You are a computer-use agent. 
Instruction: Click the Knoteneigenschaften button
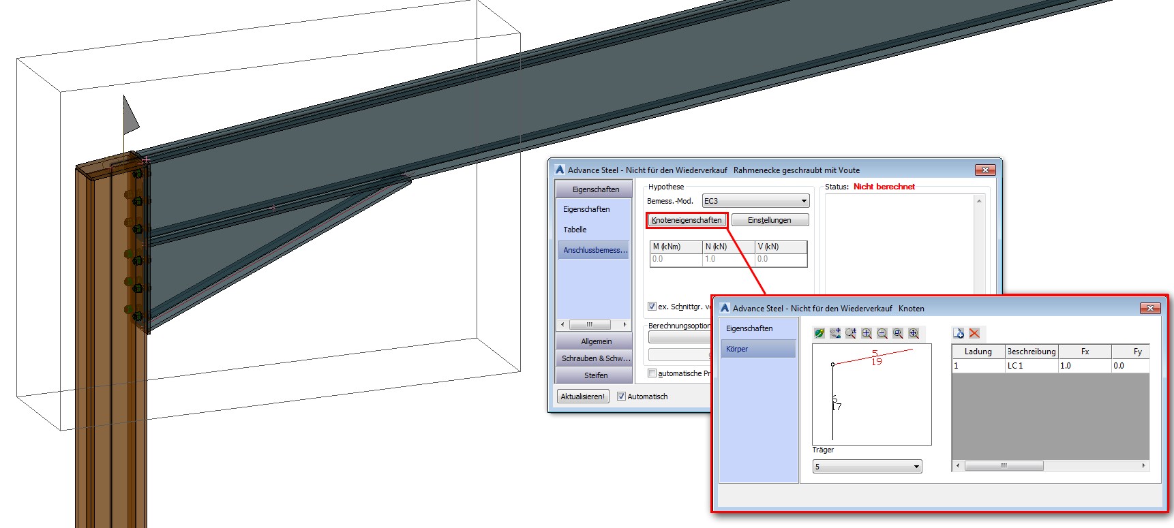(x=687, y=220)
